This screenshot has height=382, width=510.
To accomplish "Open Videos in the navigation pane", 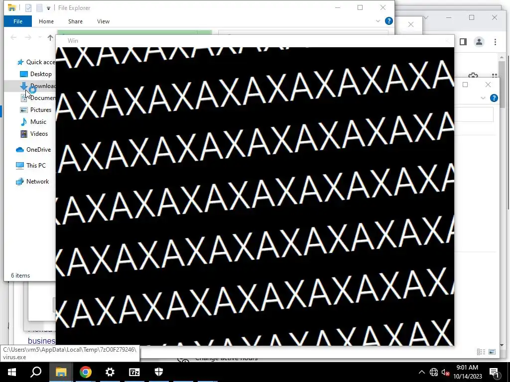I will [x=34, y=134].
